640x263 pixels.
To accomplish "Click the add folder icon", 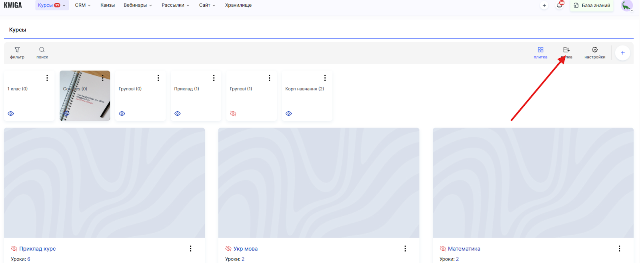I will point(566,52).
